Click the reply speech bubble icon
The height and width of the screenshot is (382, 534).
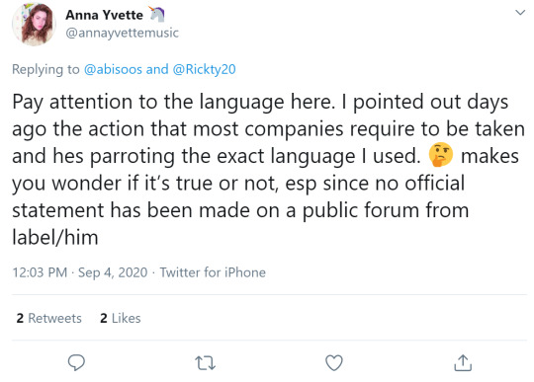click(x=76, y=362)
